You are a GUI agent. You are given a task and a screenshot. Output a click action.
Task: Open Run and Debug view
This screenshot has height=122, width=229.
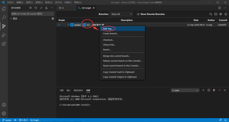(x=4, y=35)
